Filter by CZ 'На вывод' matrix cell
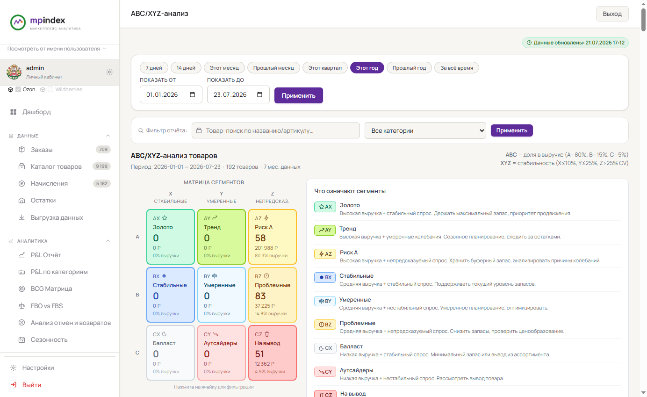The image size is (647, 397). tap(273, 353)
